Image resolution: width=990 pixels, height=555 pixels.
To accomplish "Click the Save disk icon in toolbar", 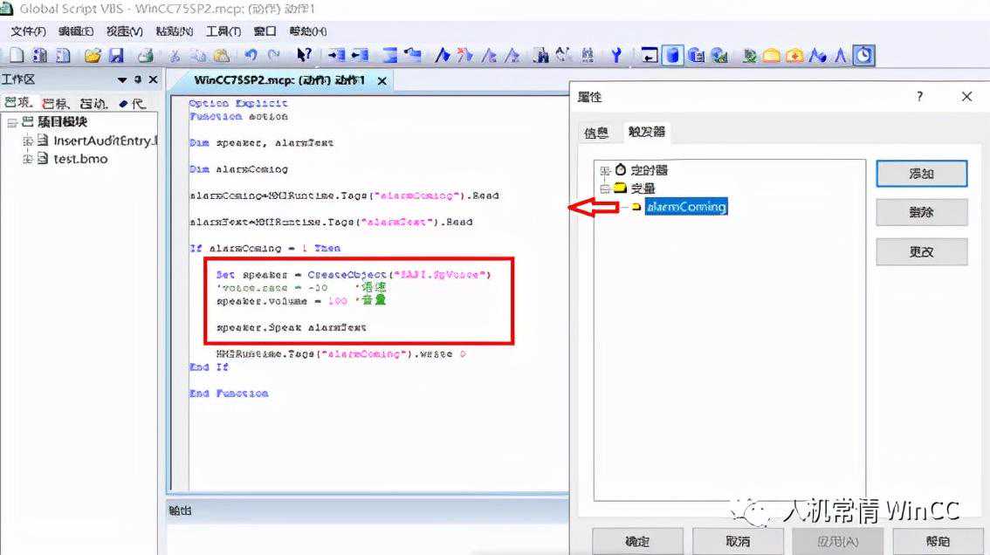I will pyautogui.click(x=116, y=56).
